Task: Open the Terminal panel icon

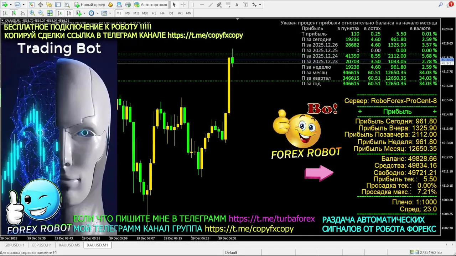Action: click(58, 5)
